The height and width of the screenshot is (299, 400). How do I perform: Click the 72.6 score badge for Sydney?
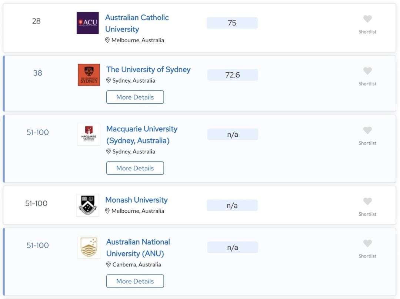233,75
